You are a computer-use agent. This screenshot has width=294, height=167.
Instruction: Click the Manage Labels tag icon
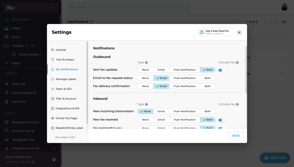click(x=53, y=79)
